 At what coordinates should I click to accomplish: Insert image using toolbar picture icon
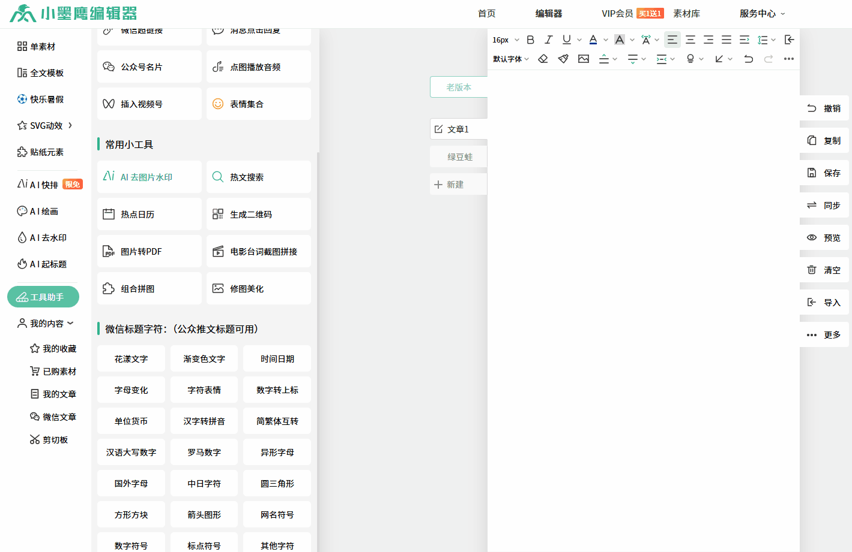point(584,59)
